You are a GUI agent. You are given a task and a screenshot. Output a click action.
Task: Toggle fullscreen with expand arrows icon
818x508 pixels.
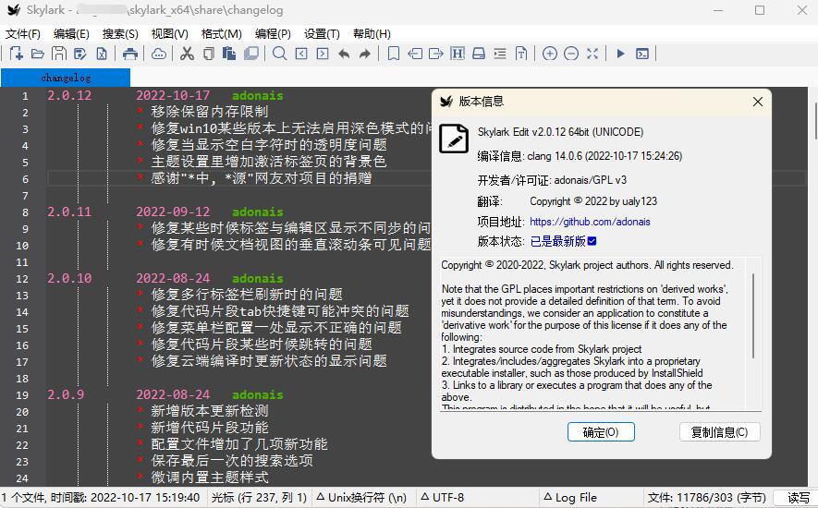(592, 54)
